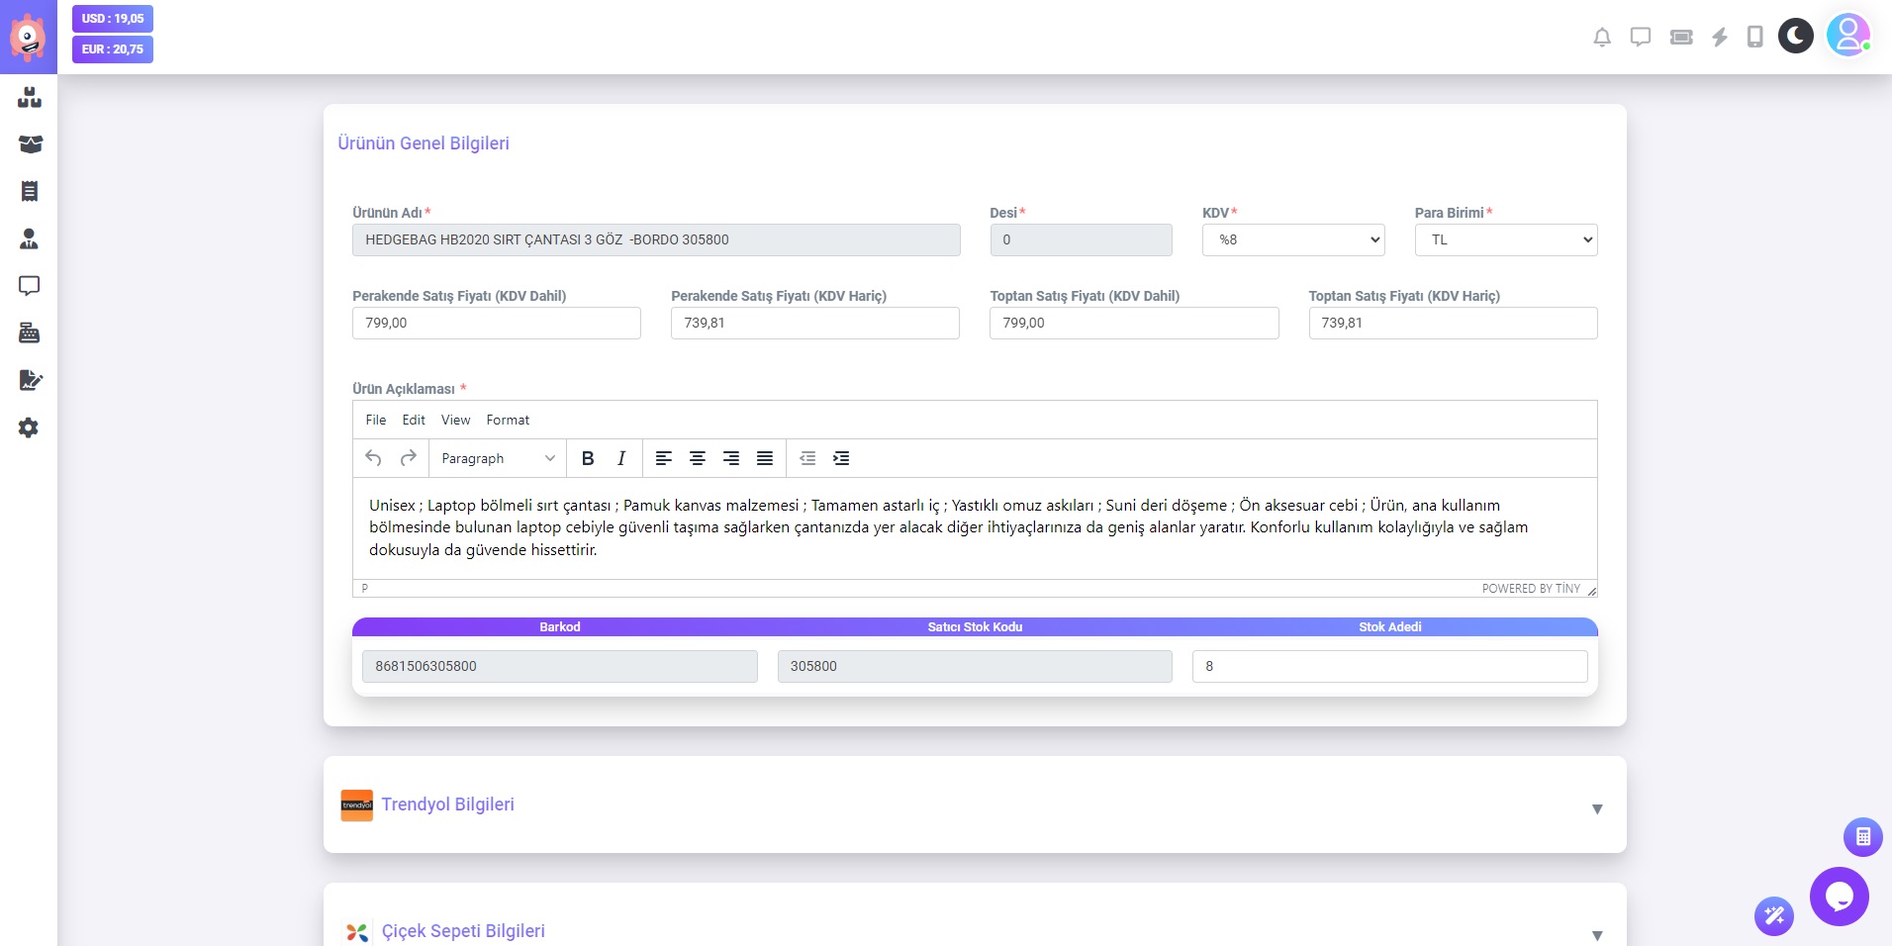
Task: Open the KDV percentage dropdown
Action: (x=1292, y=239)
